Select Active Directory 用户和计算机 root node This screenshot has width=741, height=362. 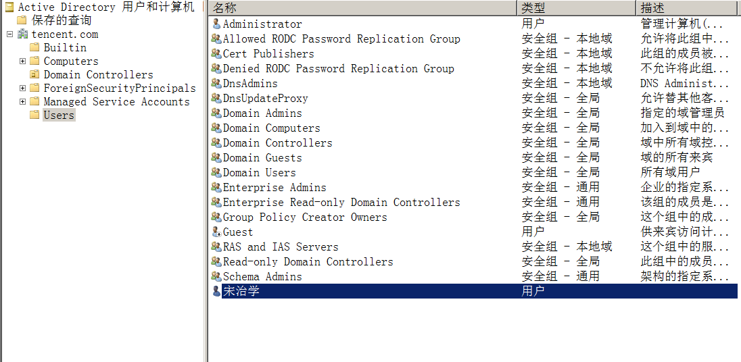click(x=106, y=7)
